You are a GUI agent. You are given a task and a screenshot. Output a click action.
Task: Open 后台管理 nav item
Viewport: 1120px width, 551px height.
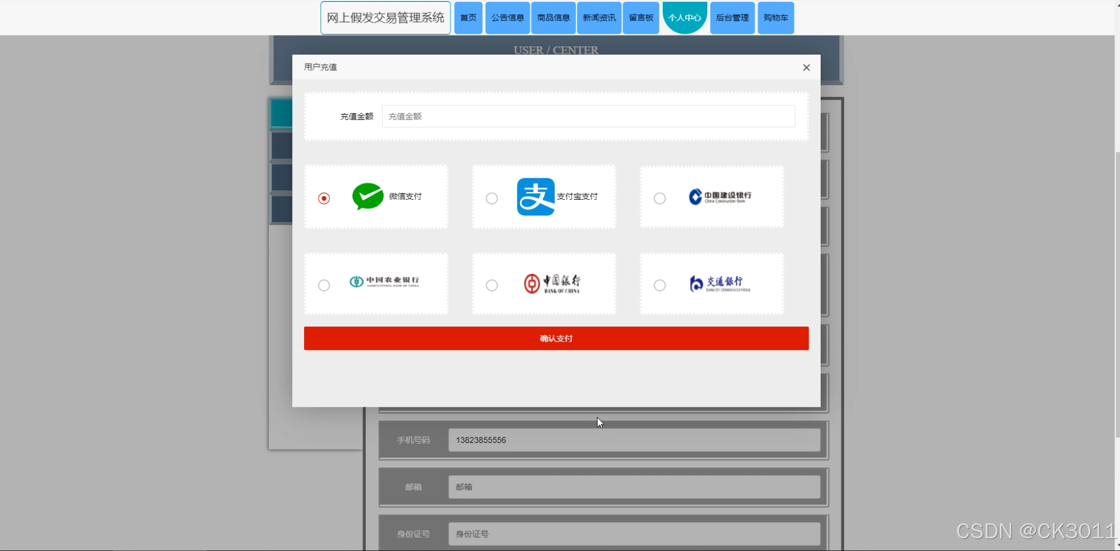(732, 18)
